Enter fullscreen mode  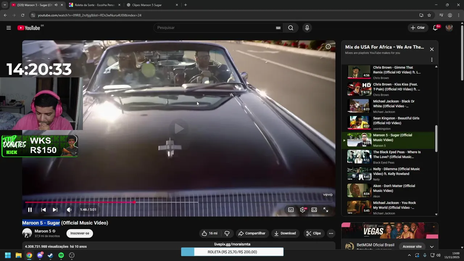pos(326,210)
